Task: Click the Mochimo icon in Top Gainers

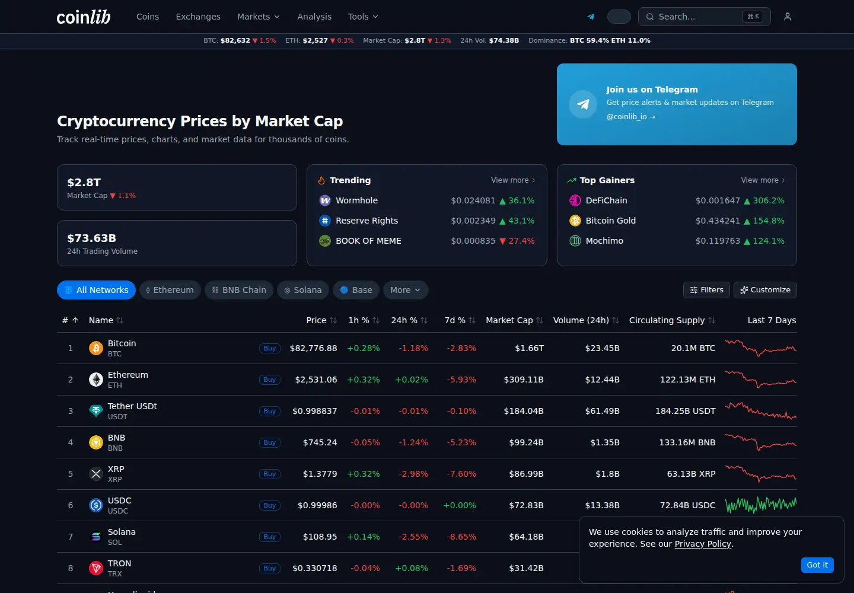Action: point(575,241)
